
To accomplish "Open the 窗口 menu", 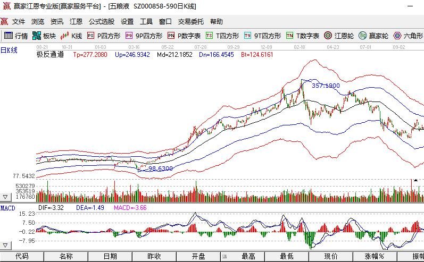I will click(165, 22).
